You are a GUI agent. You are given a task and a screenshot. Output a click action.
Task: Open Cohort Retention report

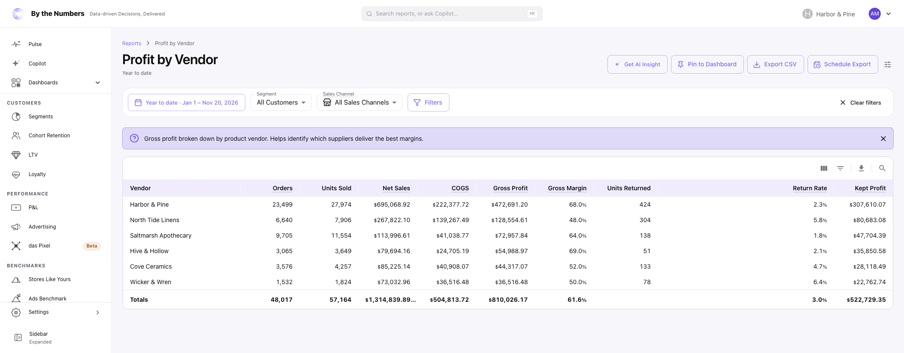(x=56, y=136)
